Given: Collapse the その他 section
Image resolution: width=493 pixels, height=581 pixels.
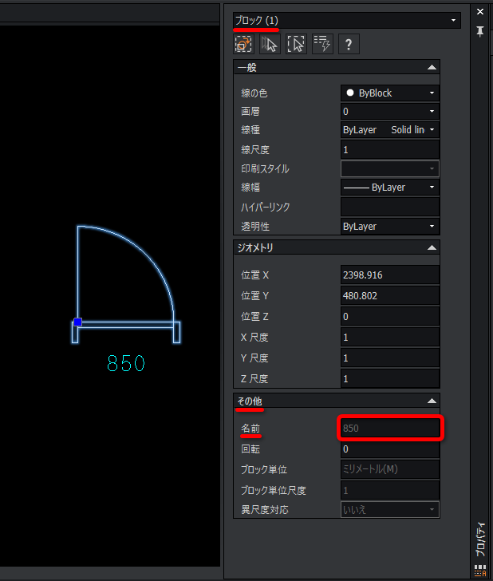Looking at the screenshot, I should tap(432, 401).
